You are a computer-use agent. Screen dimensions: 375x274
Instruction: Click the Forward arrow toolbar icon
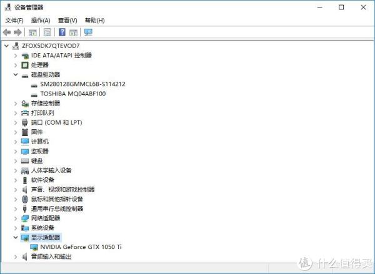tap(17, 32)
